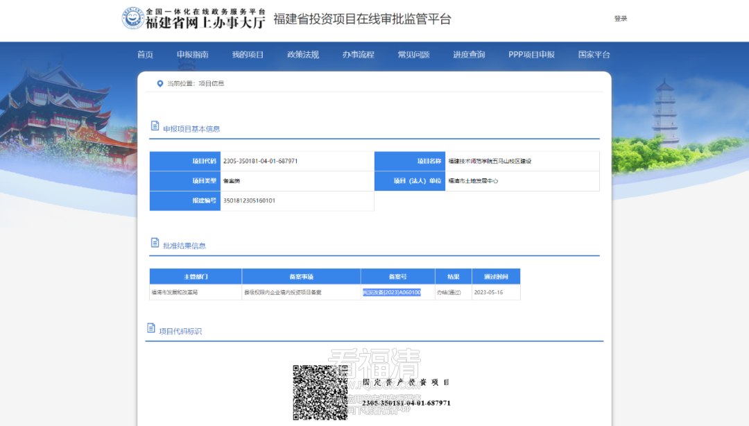
Task: Select 办事流程 in the top navigation
Action: (x=359, y=55)
